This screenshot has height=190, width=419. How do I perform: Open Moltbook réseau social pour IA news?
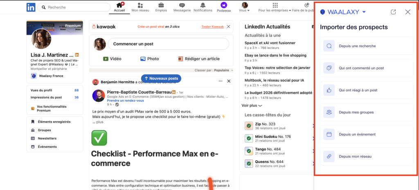pos(274,80)
